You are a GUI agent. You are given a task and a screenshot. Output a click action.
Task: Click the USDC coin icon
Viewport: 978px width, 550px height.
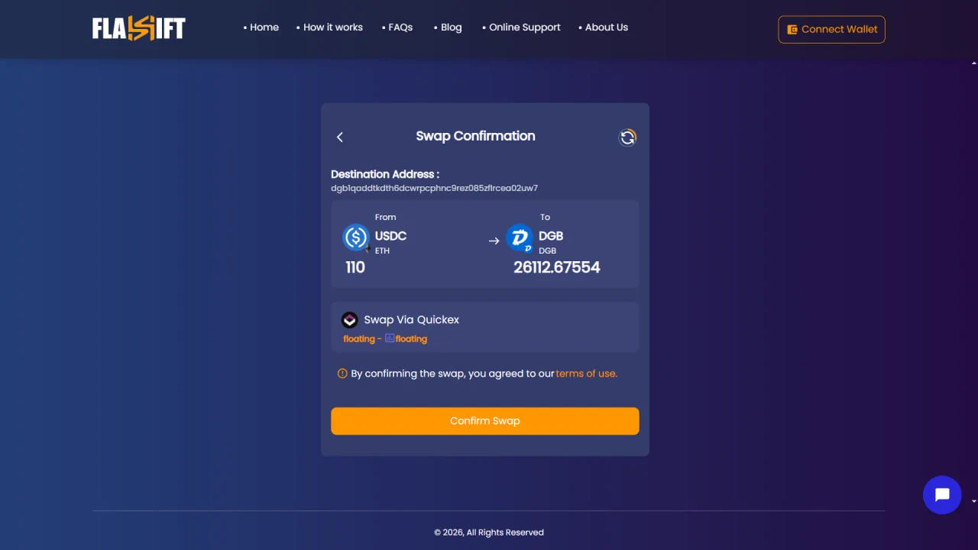pyautogui.click(x=356, y=238)
